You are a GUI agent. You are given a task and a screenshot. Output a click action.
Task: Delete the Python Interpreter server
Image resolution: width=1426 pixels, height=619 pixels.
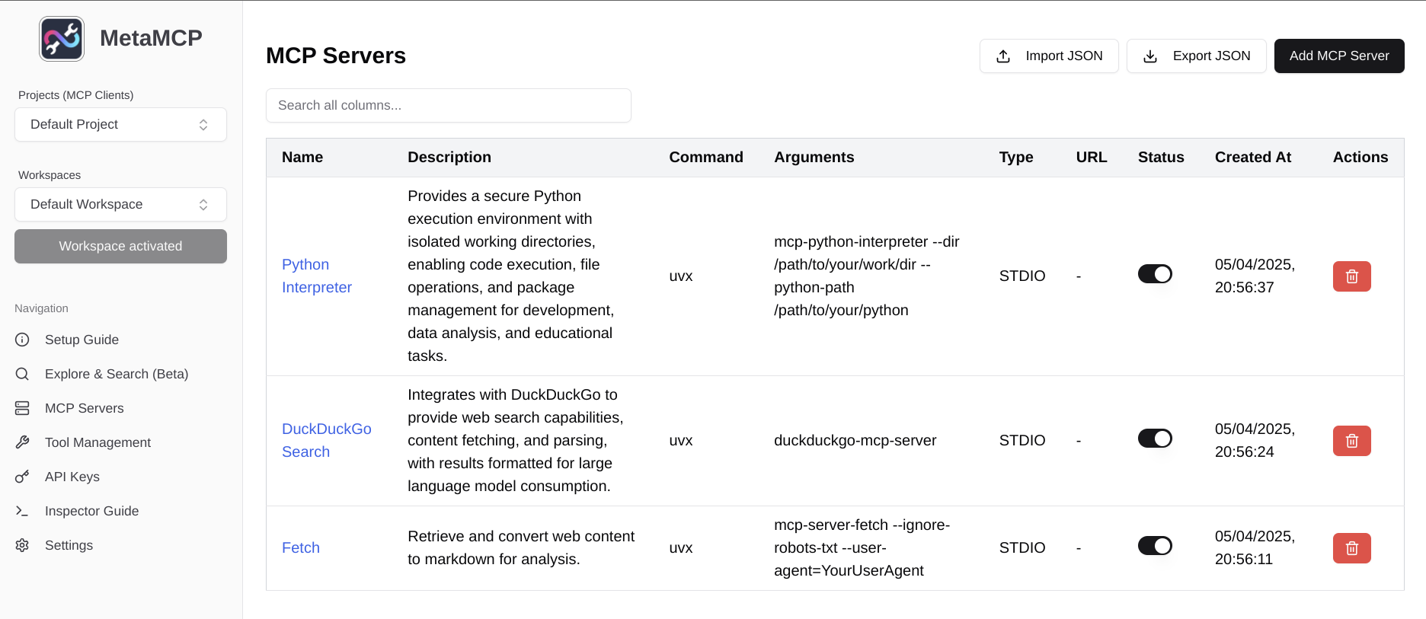1351,276
